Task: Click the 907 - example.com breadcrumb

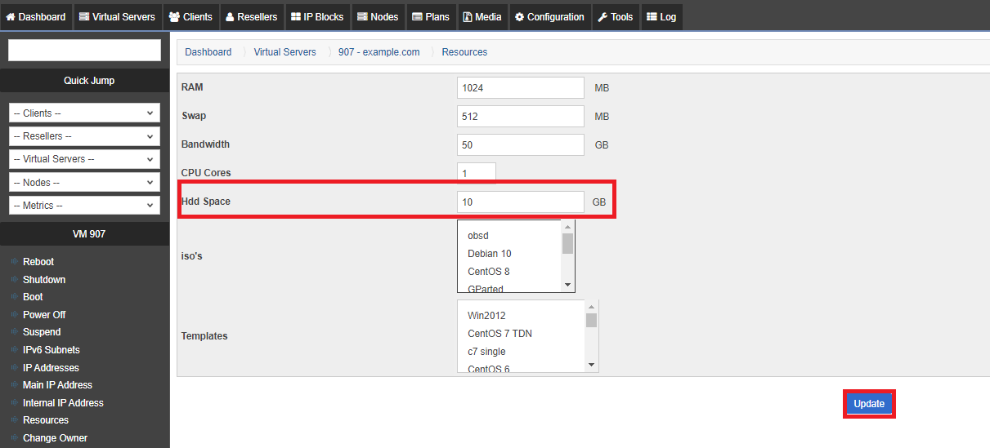Action: pos(379,52)
